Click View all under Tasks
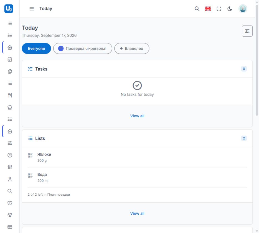 137,116
